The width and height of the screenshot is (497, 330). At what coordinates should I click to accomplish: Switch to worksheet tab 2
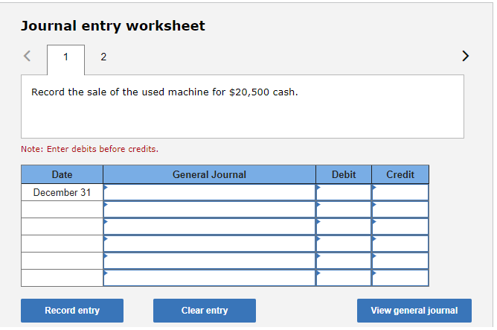pyautogui.click(x=103, y=57)
